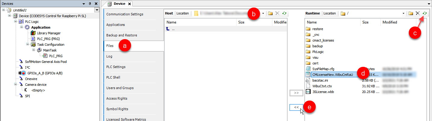Create a new folder on Host

coord(270,13)
